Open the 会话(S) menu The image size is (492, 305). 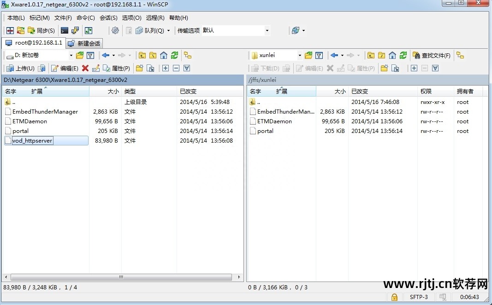[108, 18]
